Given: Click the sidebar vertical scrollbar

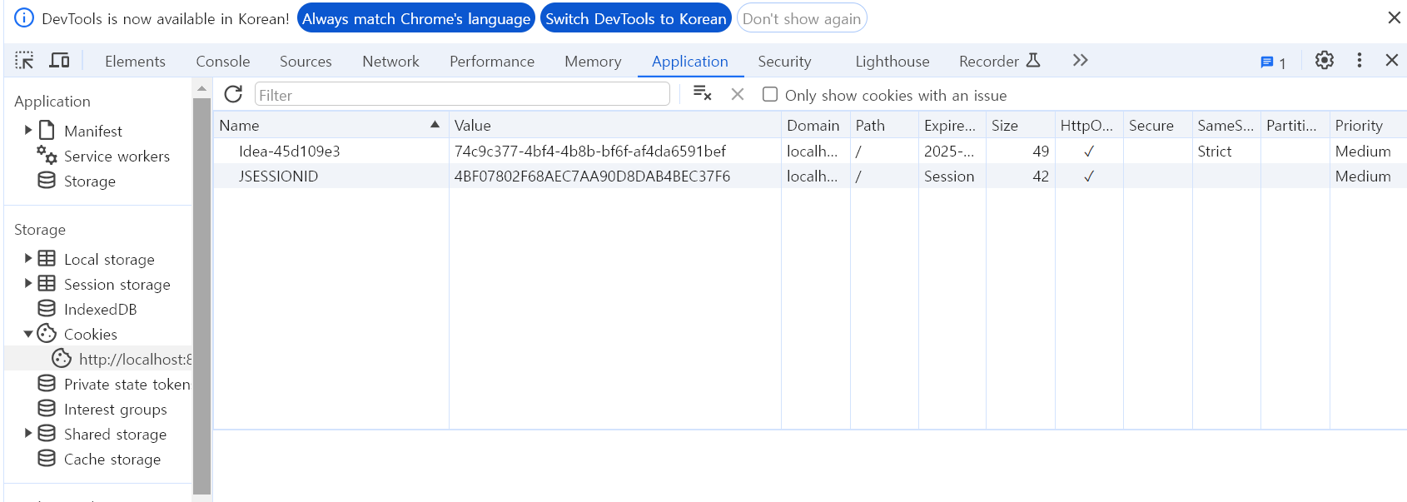Looking at the screenshot, I should point(201,296).
